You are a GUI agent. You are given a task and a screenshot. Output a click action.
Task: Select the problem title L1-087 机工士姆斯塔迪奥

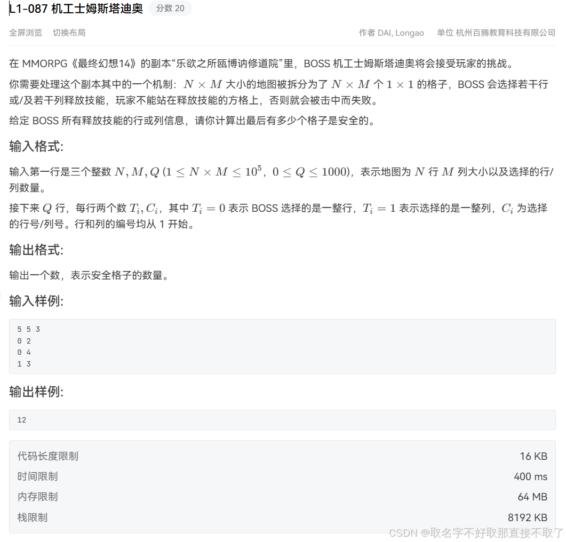(x=75, y=9)
